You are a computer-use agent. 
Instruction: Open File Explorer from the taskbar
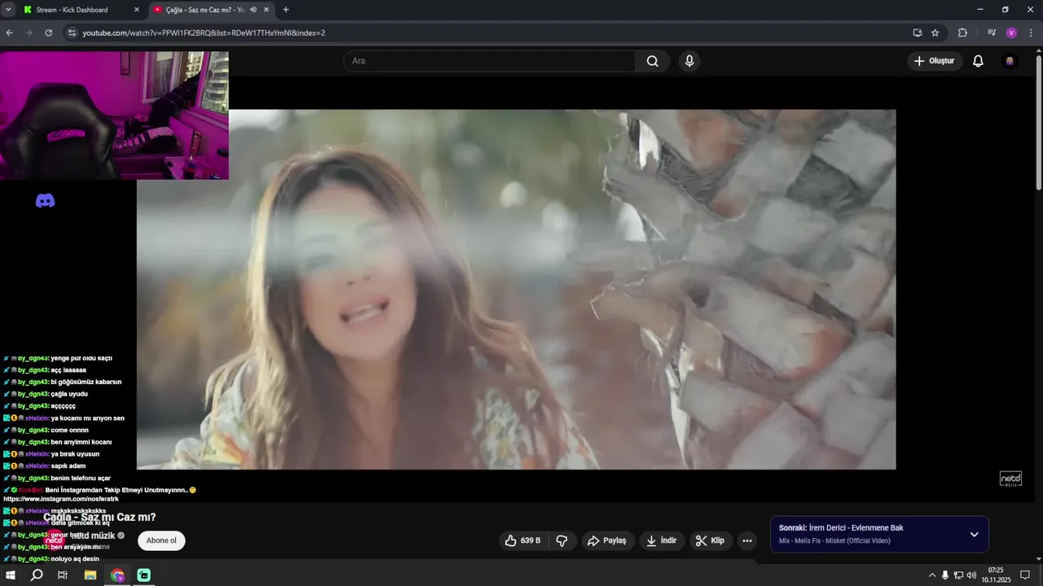(90, 575)
